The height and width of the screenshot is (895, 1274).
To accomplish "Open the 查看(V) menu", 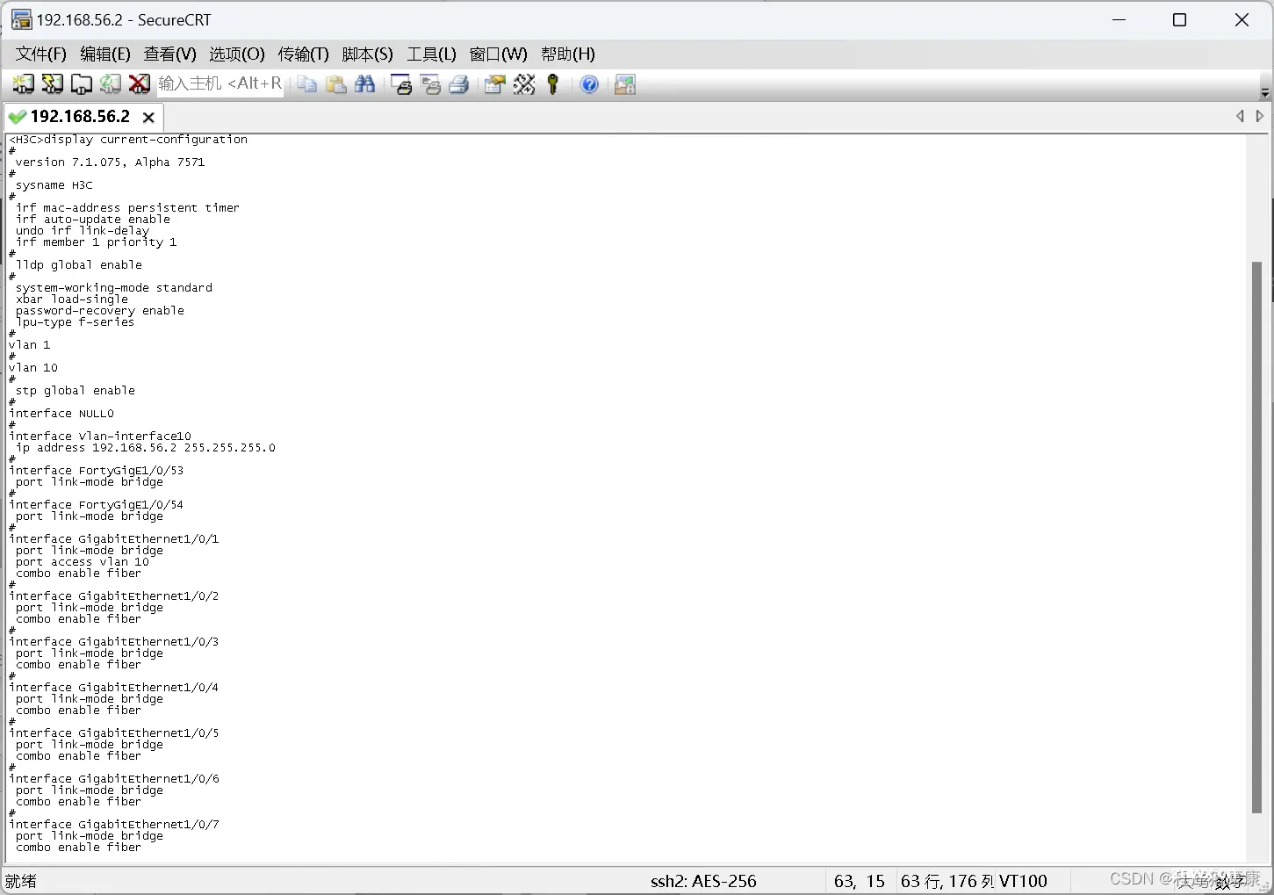I will tap(169, 54).
